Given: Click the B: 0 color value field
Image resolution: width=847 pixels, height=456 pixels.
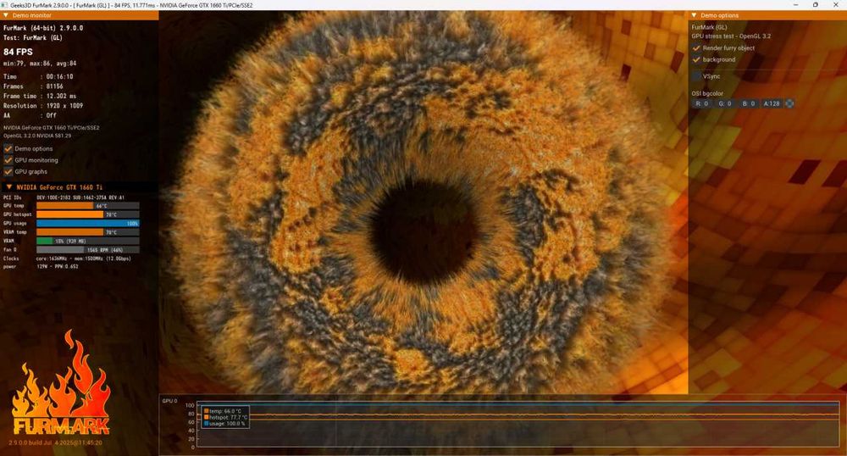Looking at the screenshot, I should pos(749,103).
